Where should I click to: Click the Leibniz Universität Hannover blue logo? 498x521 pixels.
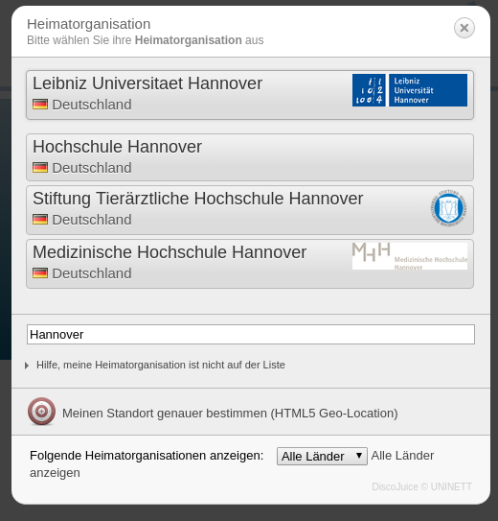[410, 90]
